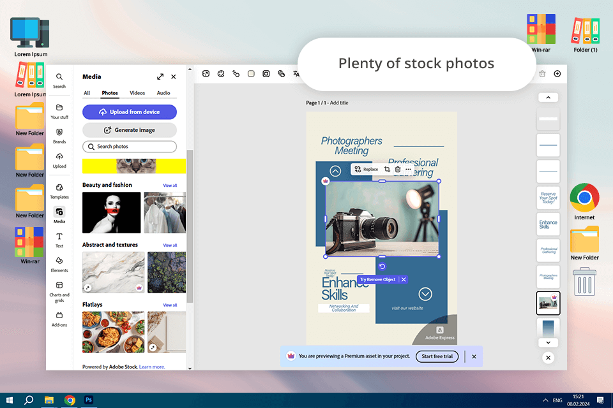Screen dimensions: 613x408
Task: Click the rounded square frame icon in toolbar
Action: [266, 74]
